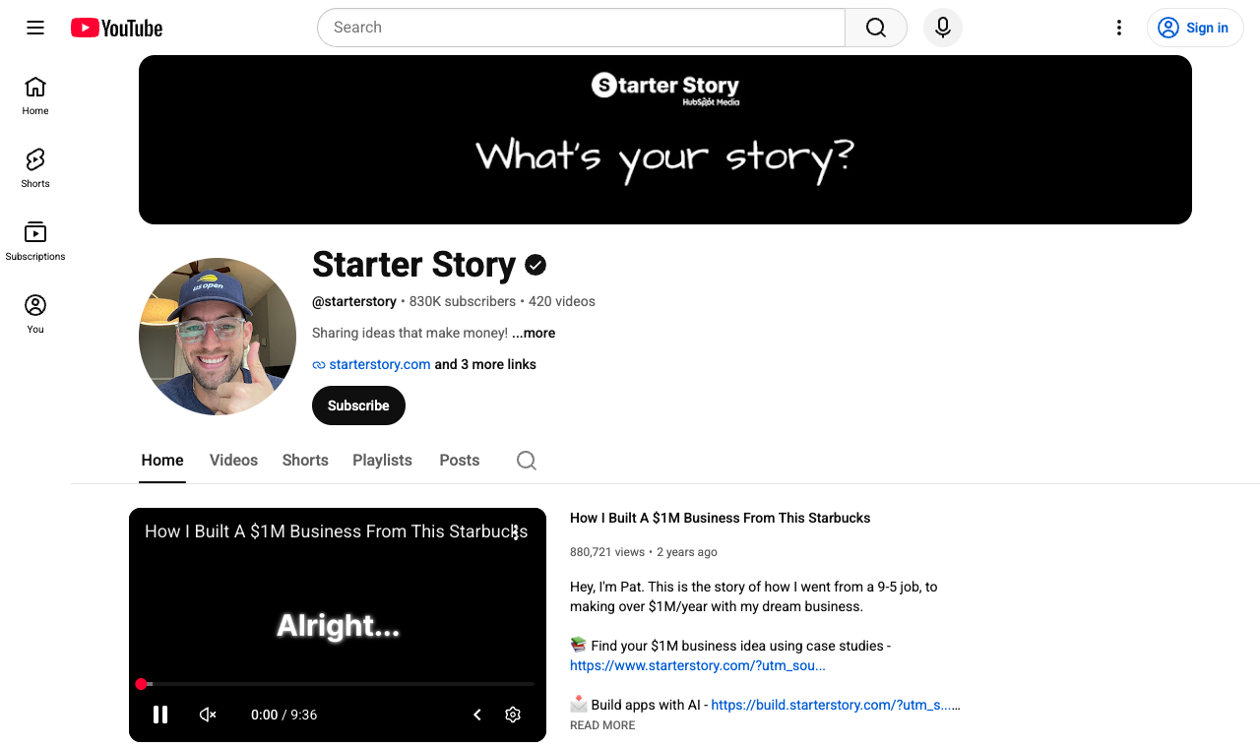Open the hamburger guide menu
The height and width of the screenshot is (748, 1260).
[35, 28]
